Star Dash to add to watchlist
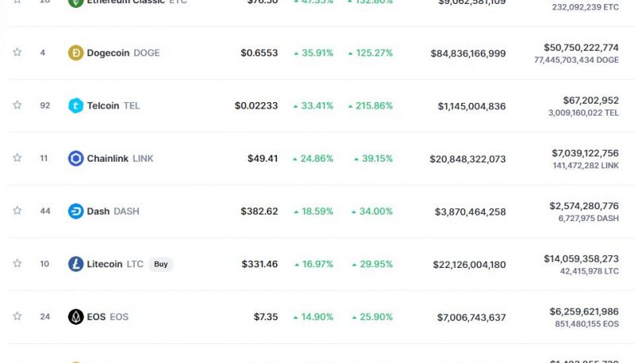Viewport: 635px width, 363px height. (x=17, y=211)
